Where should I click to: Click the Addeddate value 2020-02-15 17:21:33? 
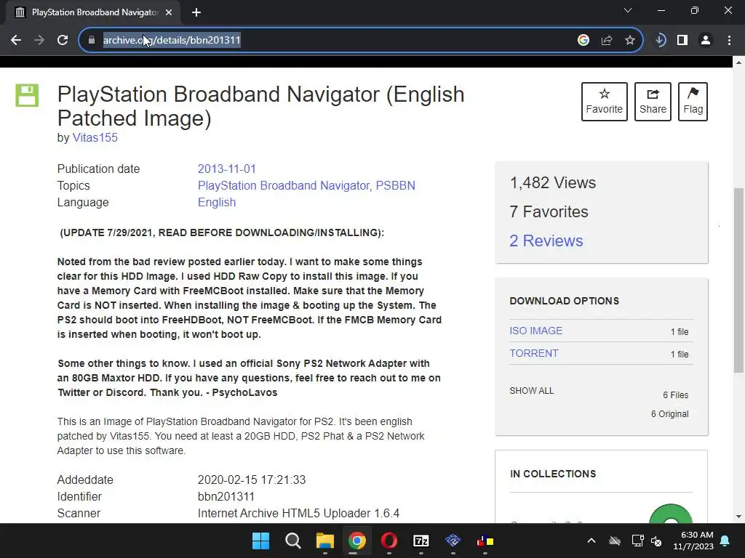pos(252,480)
